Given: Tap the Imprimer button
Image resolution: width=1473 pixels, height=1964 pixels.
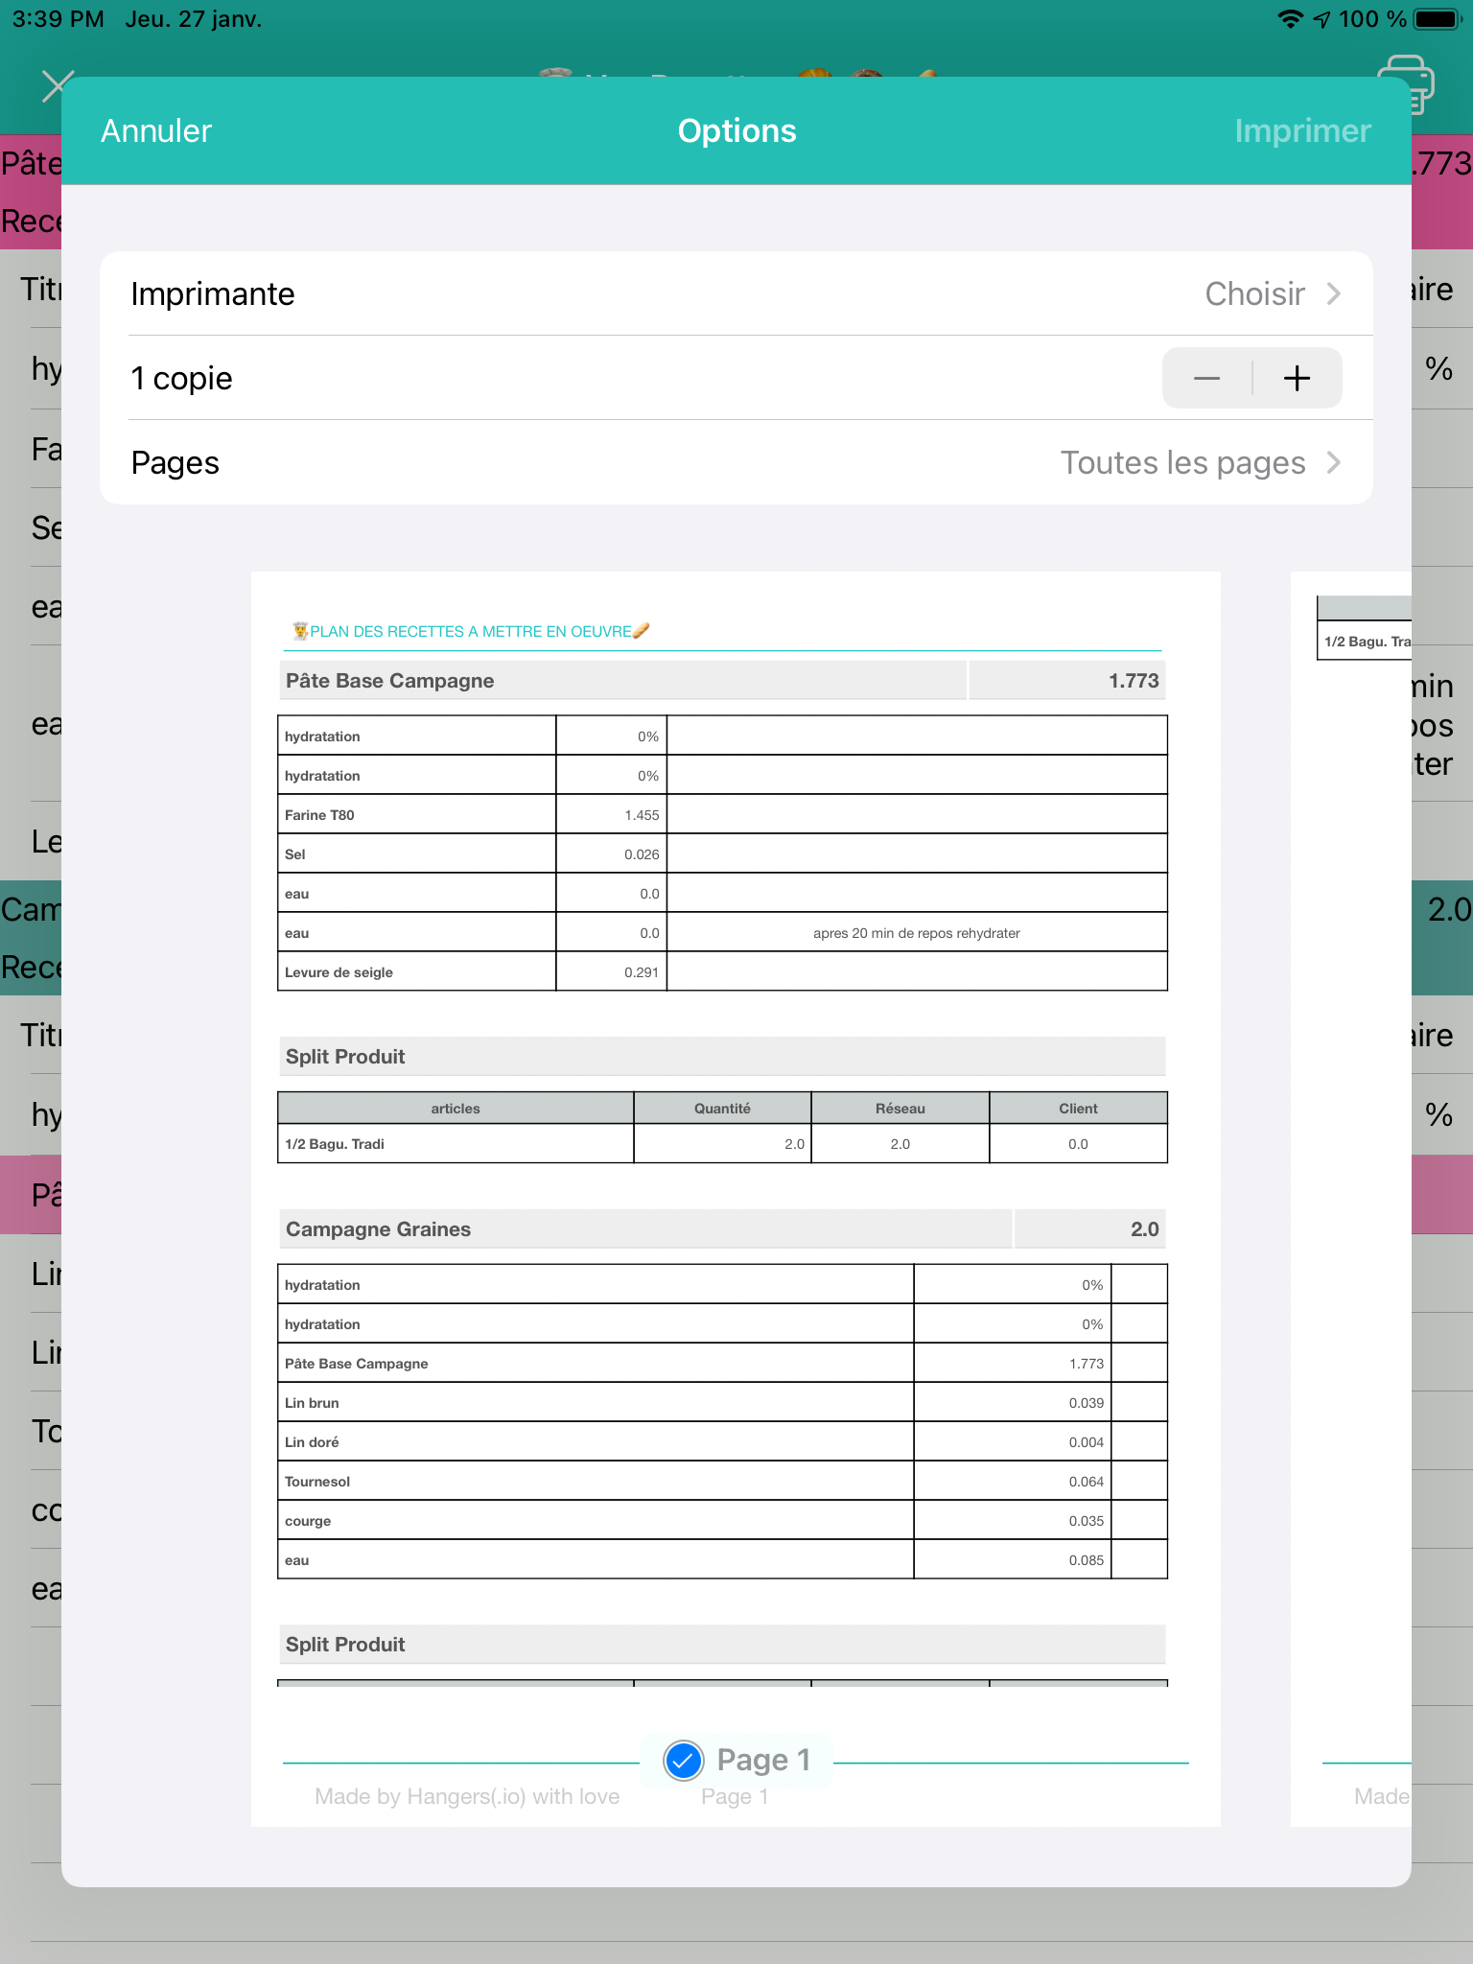Looking at the screenshot, I should pyautogui.click(x=1302, y=131).
